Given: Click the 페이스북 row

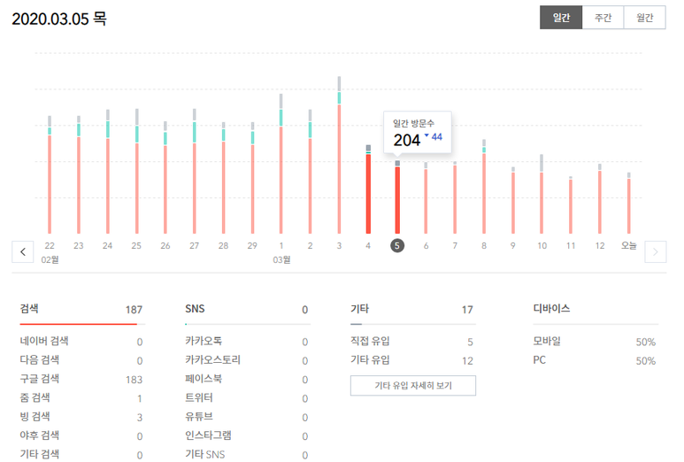Looking at the screenshot, I should click(247, 379).
